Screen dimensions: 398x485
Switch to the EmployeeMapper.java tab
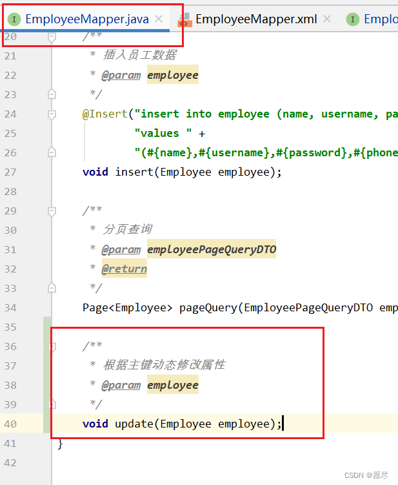87,19
